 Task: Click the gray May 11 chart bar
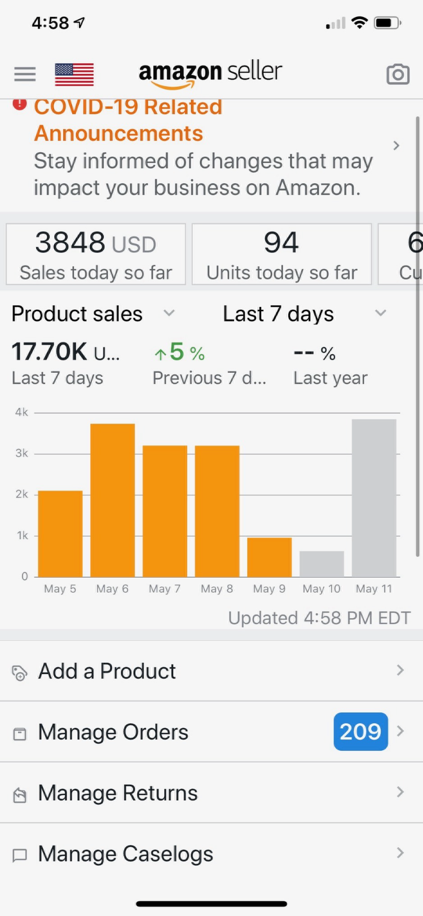pyautogui.click(x=374, y=497)
